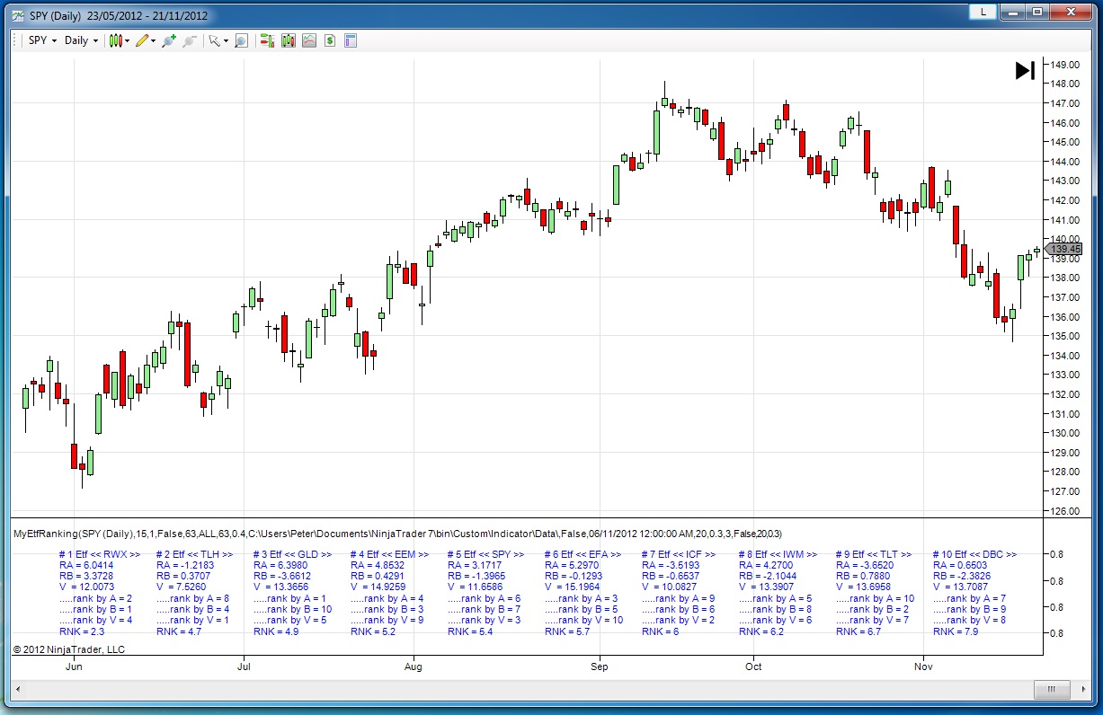Click the Sep label on time axis
This screenshot has width=1103, height=715.
(x=599, y=666)
